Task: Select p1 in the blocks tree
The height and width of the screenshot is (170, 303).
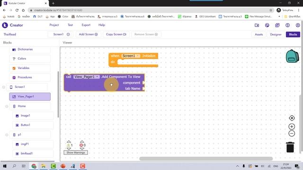Action: coord(30,135)
